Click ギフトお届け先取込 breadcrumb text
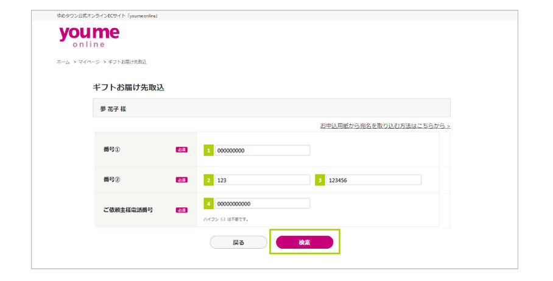 point(127,62)
